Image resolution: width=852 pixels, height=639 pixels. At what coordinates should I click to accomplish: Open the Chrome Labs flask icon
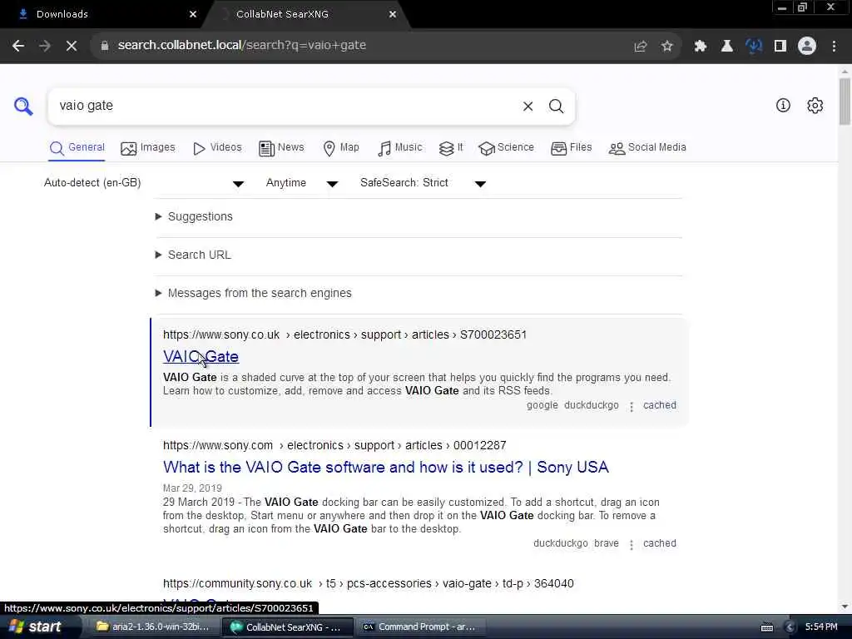point(726,47)
